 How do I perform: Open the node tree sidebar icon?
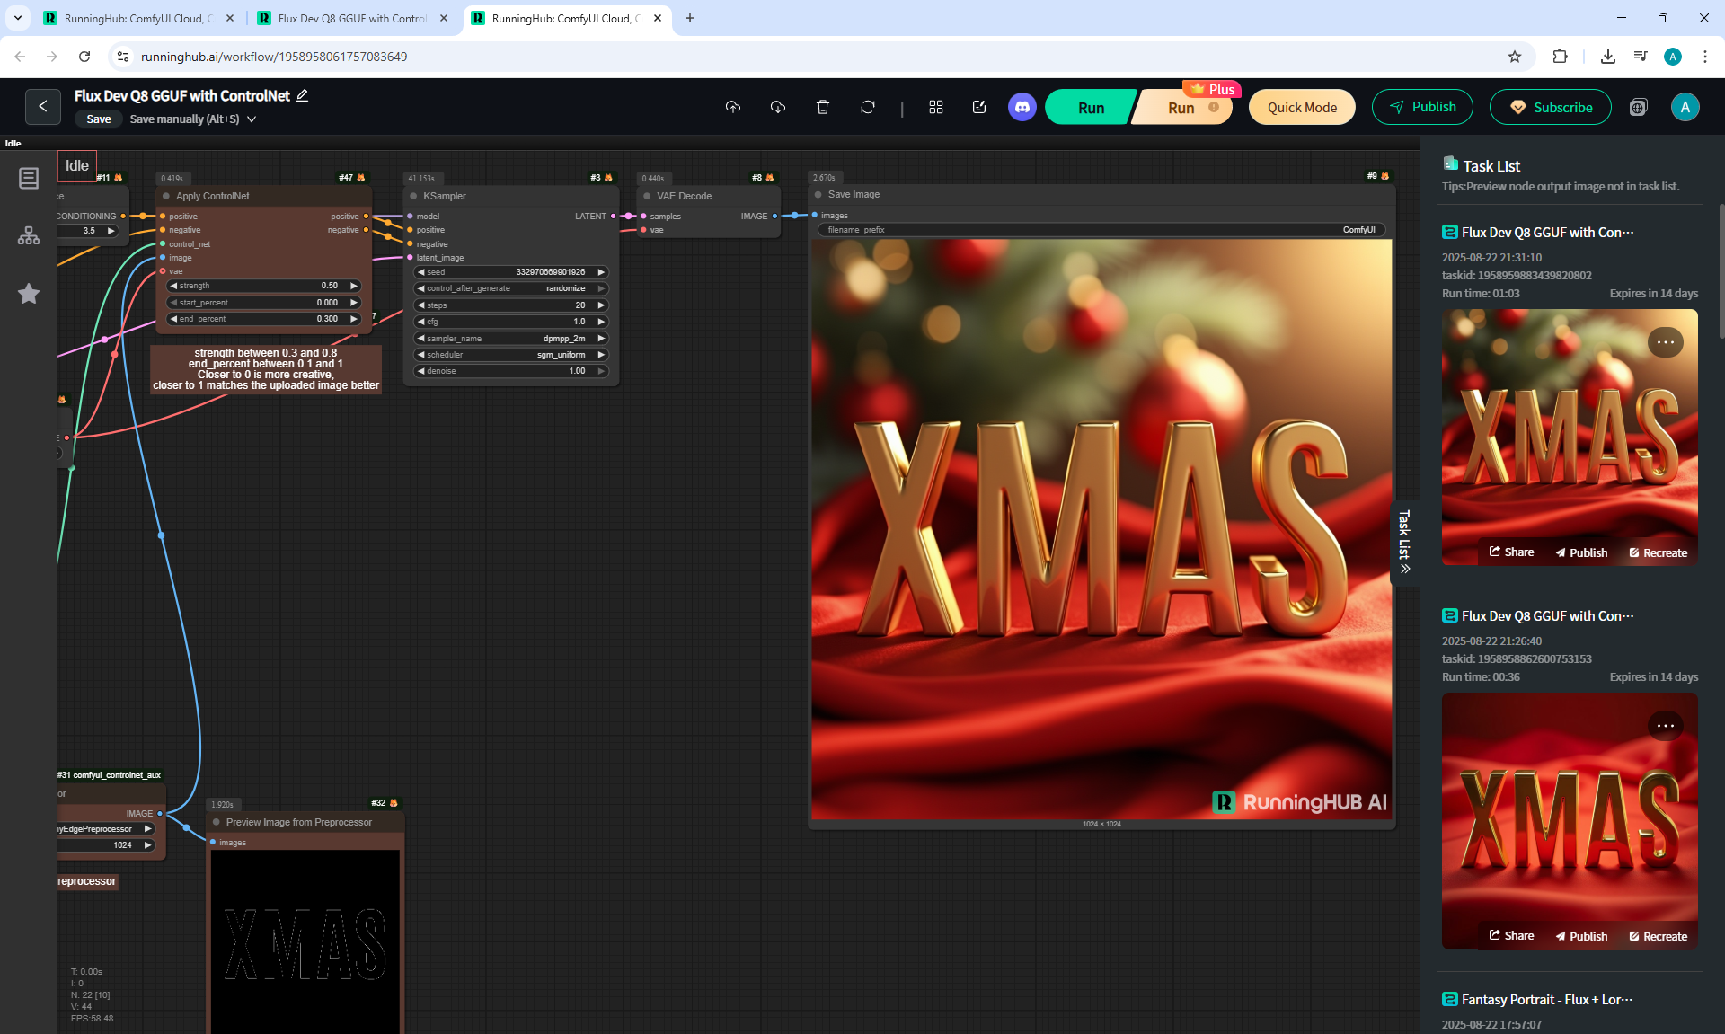point(29,235)
